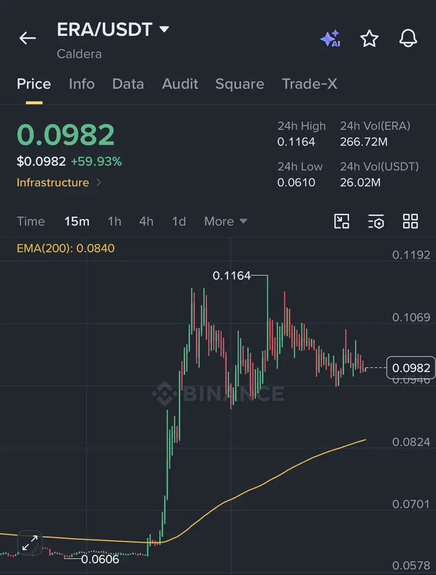
Task: Open the More timeframes dropdown
Action: (x=226, y=221)
